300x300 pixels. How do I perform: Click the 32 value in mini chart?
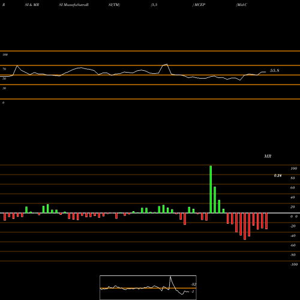pyautogui.click(x=194, y=284)
